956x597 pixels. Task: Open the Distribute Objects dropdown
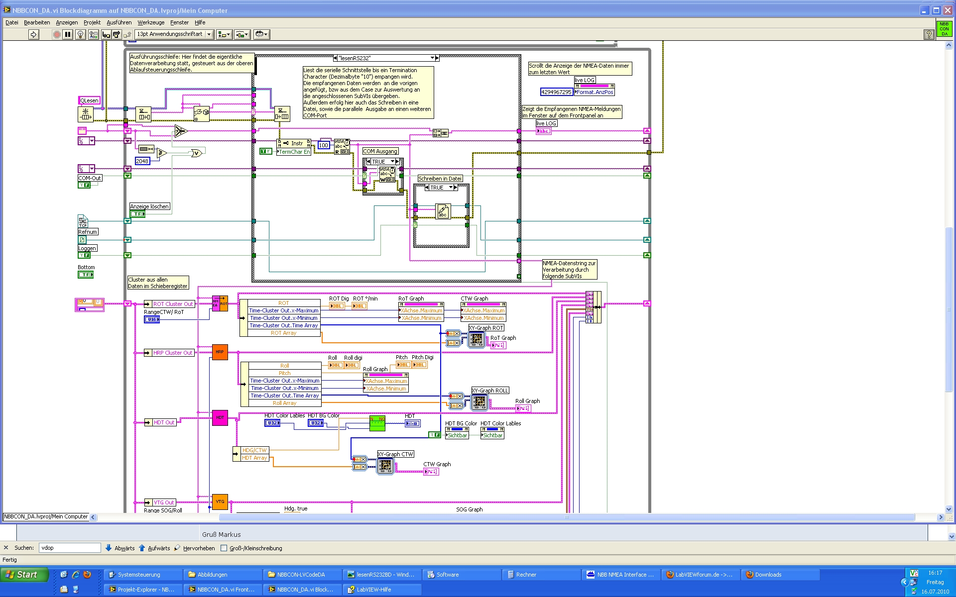click(x=242, y=34)
